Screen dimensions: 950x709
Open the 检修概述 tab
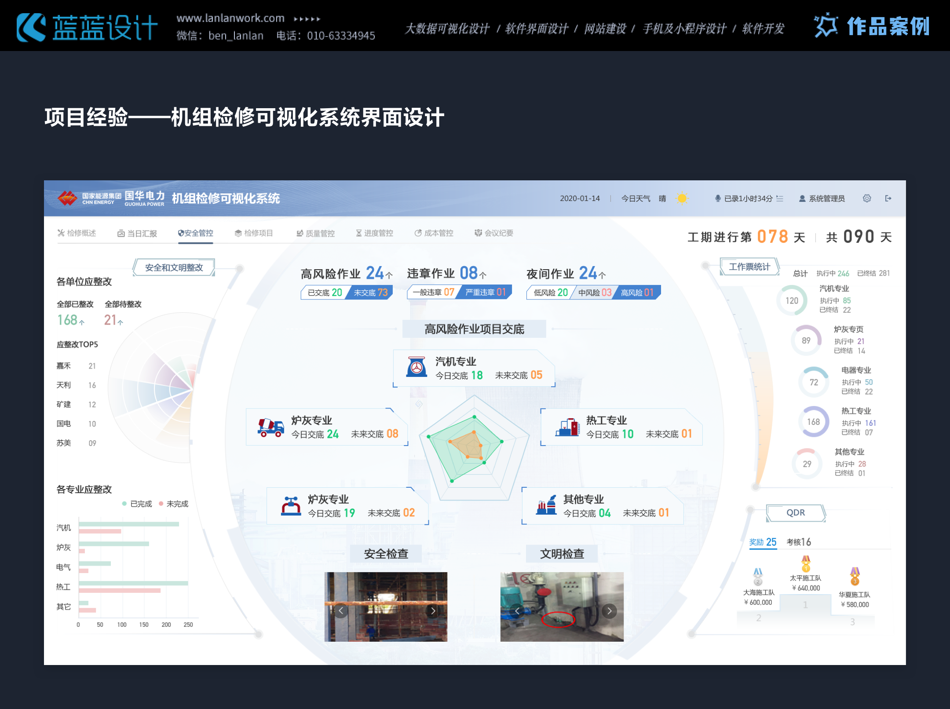click(x=77, y=233)
